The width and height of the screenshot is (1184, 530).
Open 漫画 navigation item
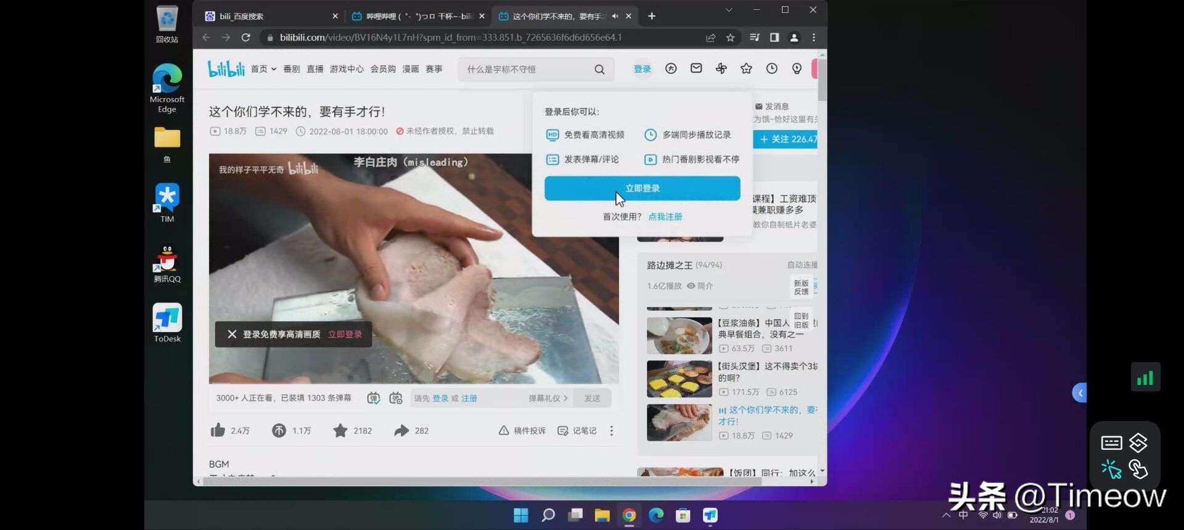coord(411,69)
